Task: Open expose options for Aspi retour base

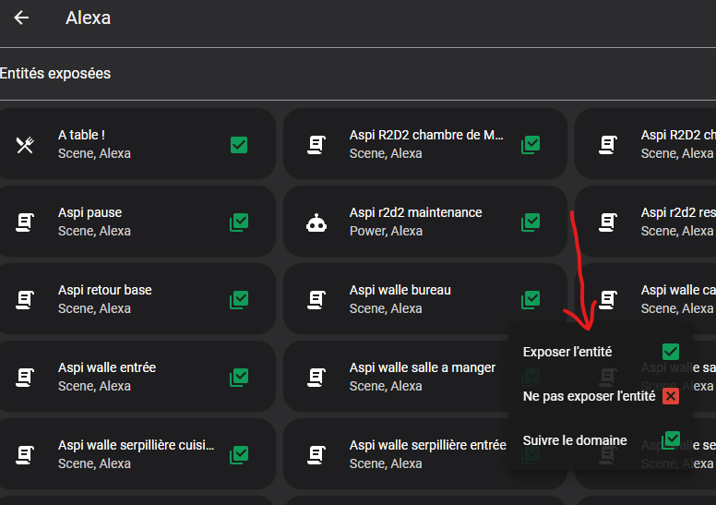Action: 239,300
